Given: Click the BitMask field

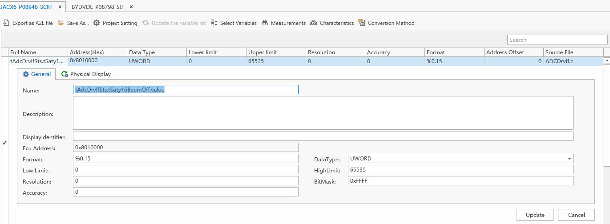Looking at the screenshot, I should point(461,181).
